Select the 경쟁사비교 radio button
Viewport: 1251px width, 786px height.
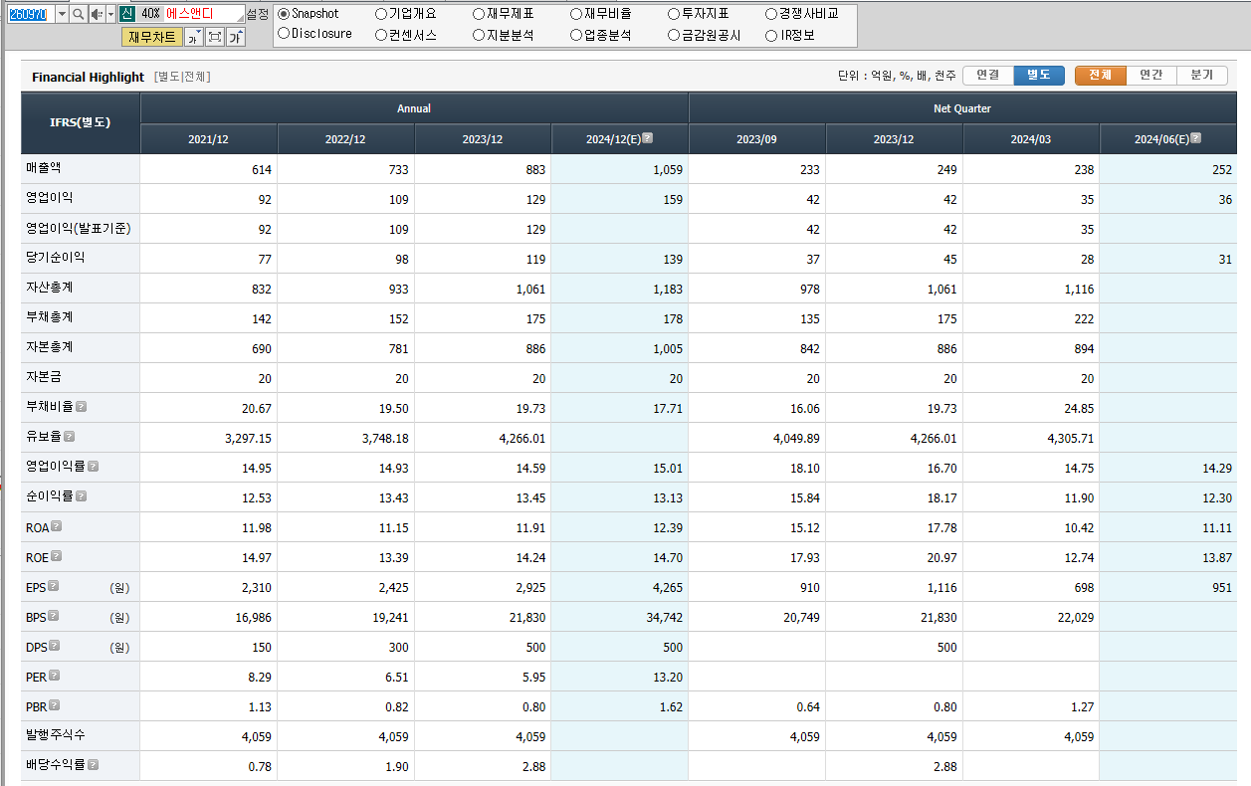pos(771,14)
